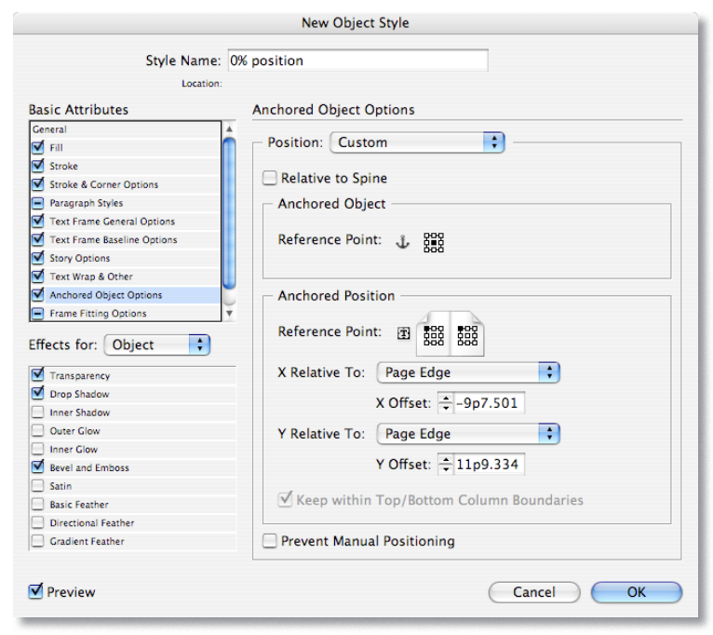The height and width of the screenshot is (635, 713).
Task: Click the X Offset stepper arrows
Action: pyautogui.click(x=444, y=403)
